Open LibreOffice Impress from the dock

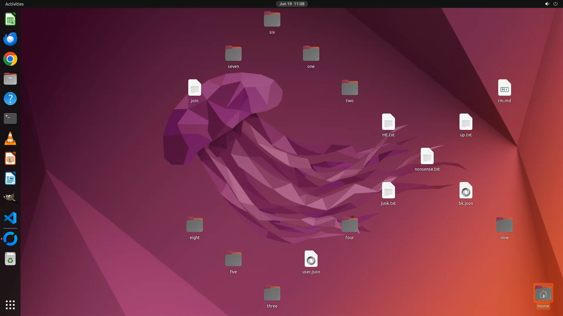click(x=10, y=158)
